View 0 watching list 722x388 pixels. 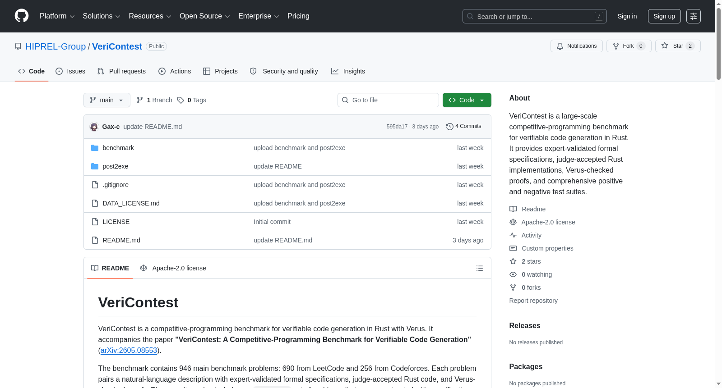(x=531, y=274)
